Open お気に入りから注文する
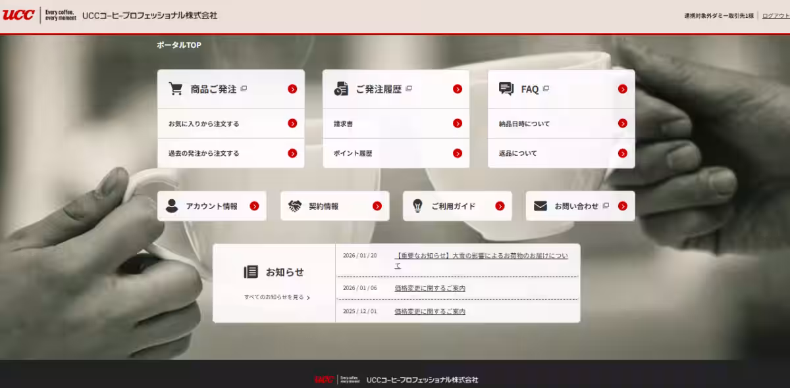Screen dimensions: 790x388 click(203, 123)
